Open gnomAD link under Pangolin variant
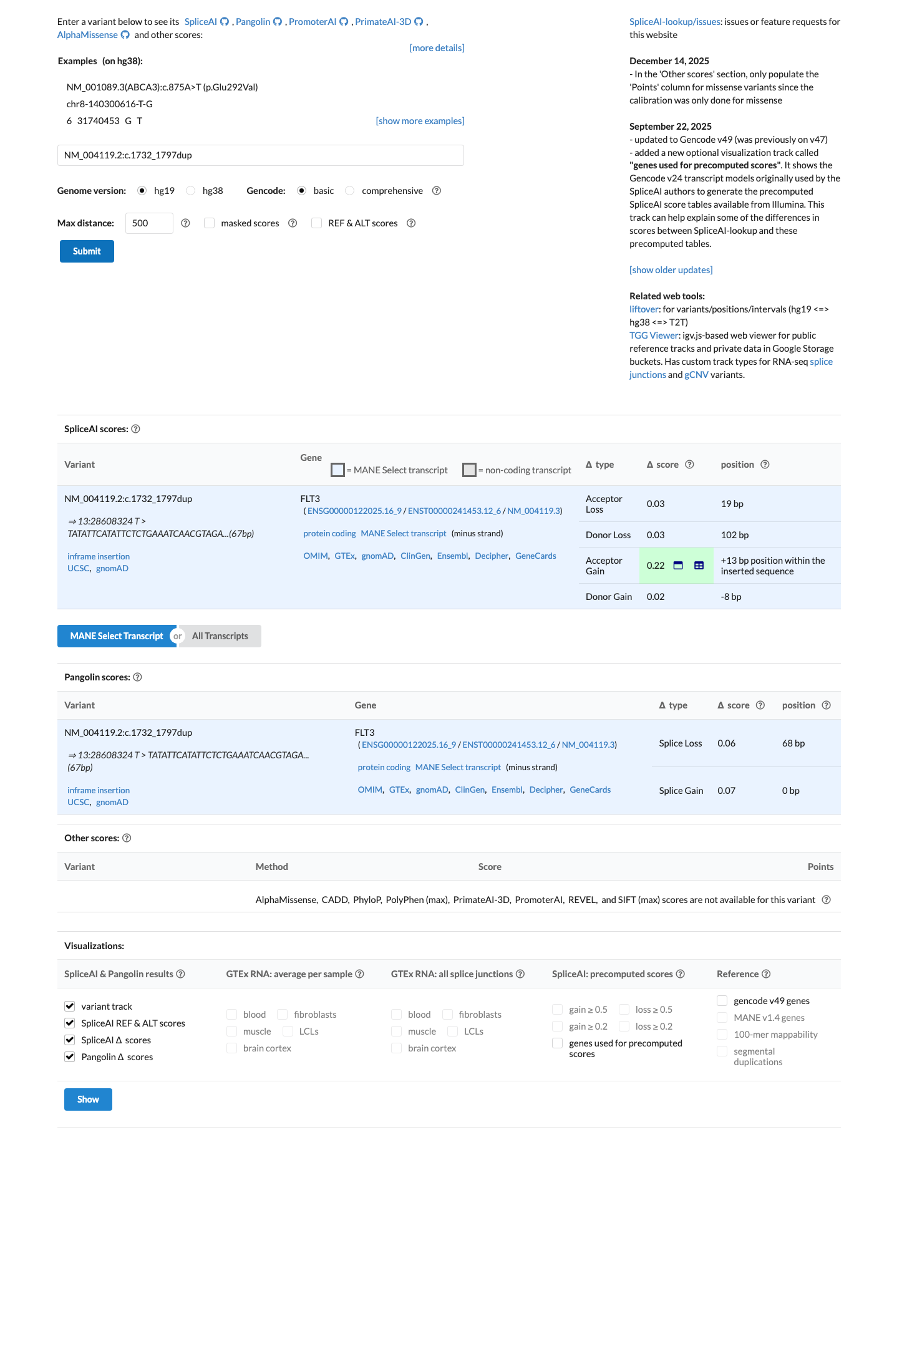The height and width of the screenshot is (1372, 907). (x=112, y=802)
